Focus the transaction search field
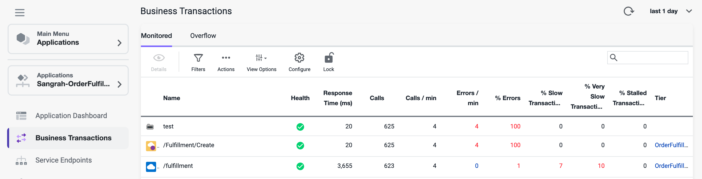Screen dimensions: 702x179 (648, 57)
